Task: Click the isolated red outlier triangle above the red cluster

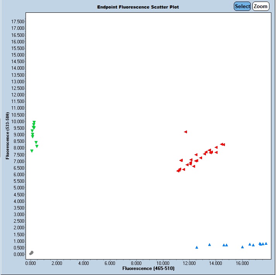Action: tap(185, 132)
